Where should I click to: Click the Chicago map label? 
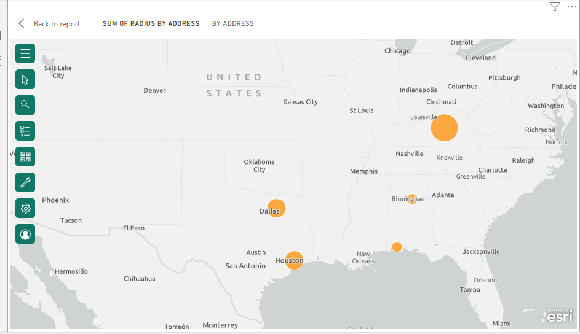(x=397, y=51)
